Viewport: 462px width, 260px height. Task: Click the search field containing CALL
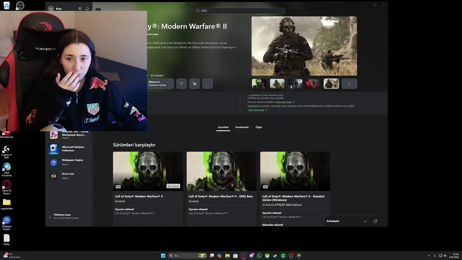[x=240, y=11]
